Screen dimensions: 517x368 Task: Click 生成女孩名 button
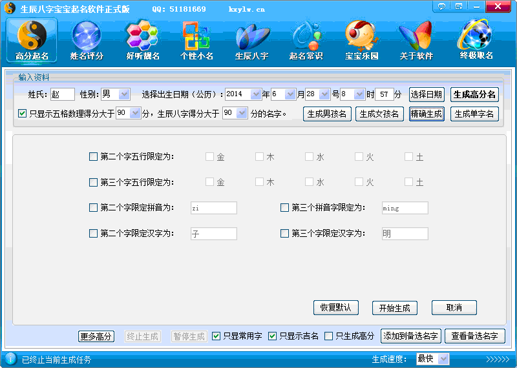pos(379,114)
